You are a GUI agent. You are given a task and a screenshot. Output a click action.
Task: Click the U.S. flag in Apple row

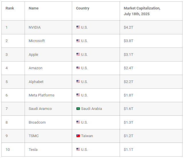point(78,54)
